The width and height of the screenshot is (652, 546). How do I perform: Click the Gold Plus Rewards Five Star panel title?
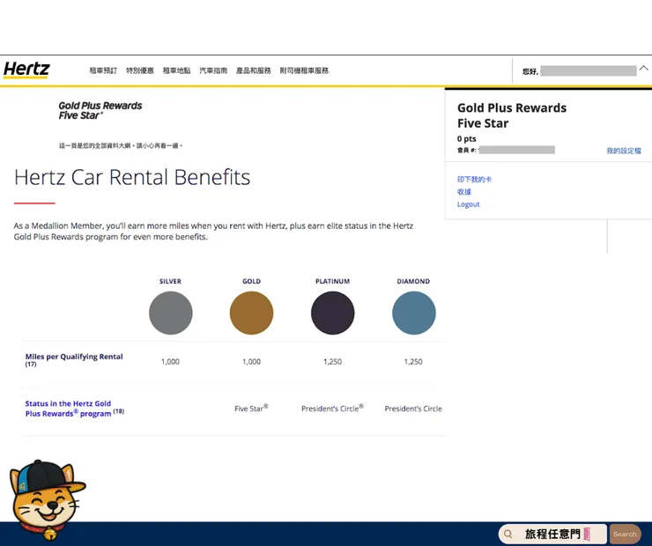coord(512,115)
